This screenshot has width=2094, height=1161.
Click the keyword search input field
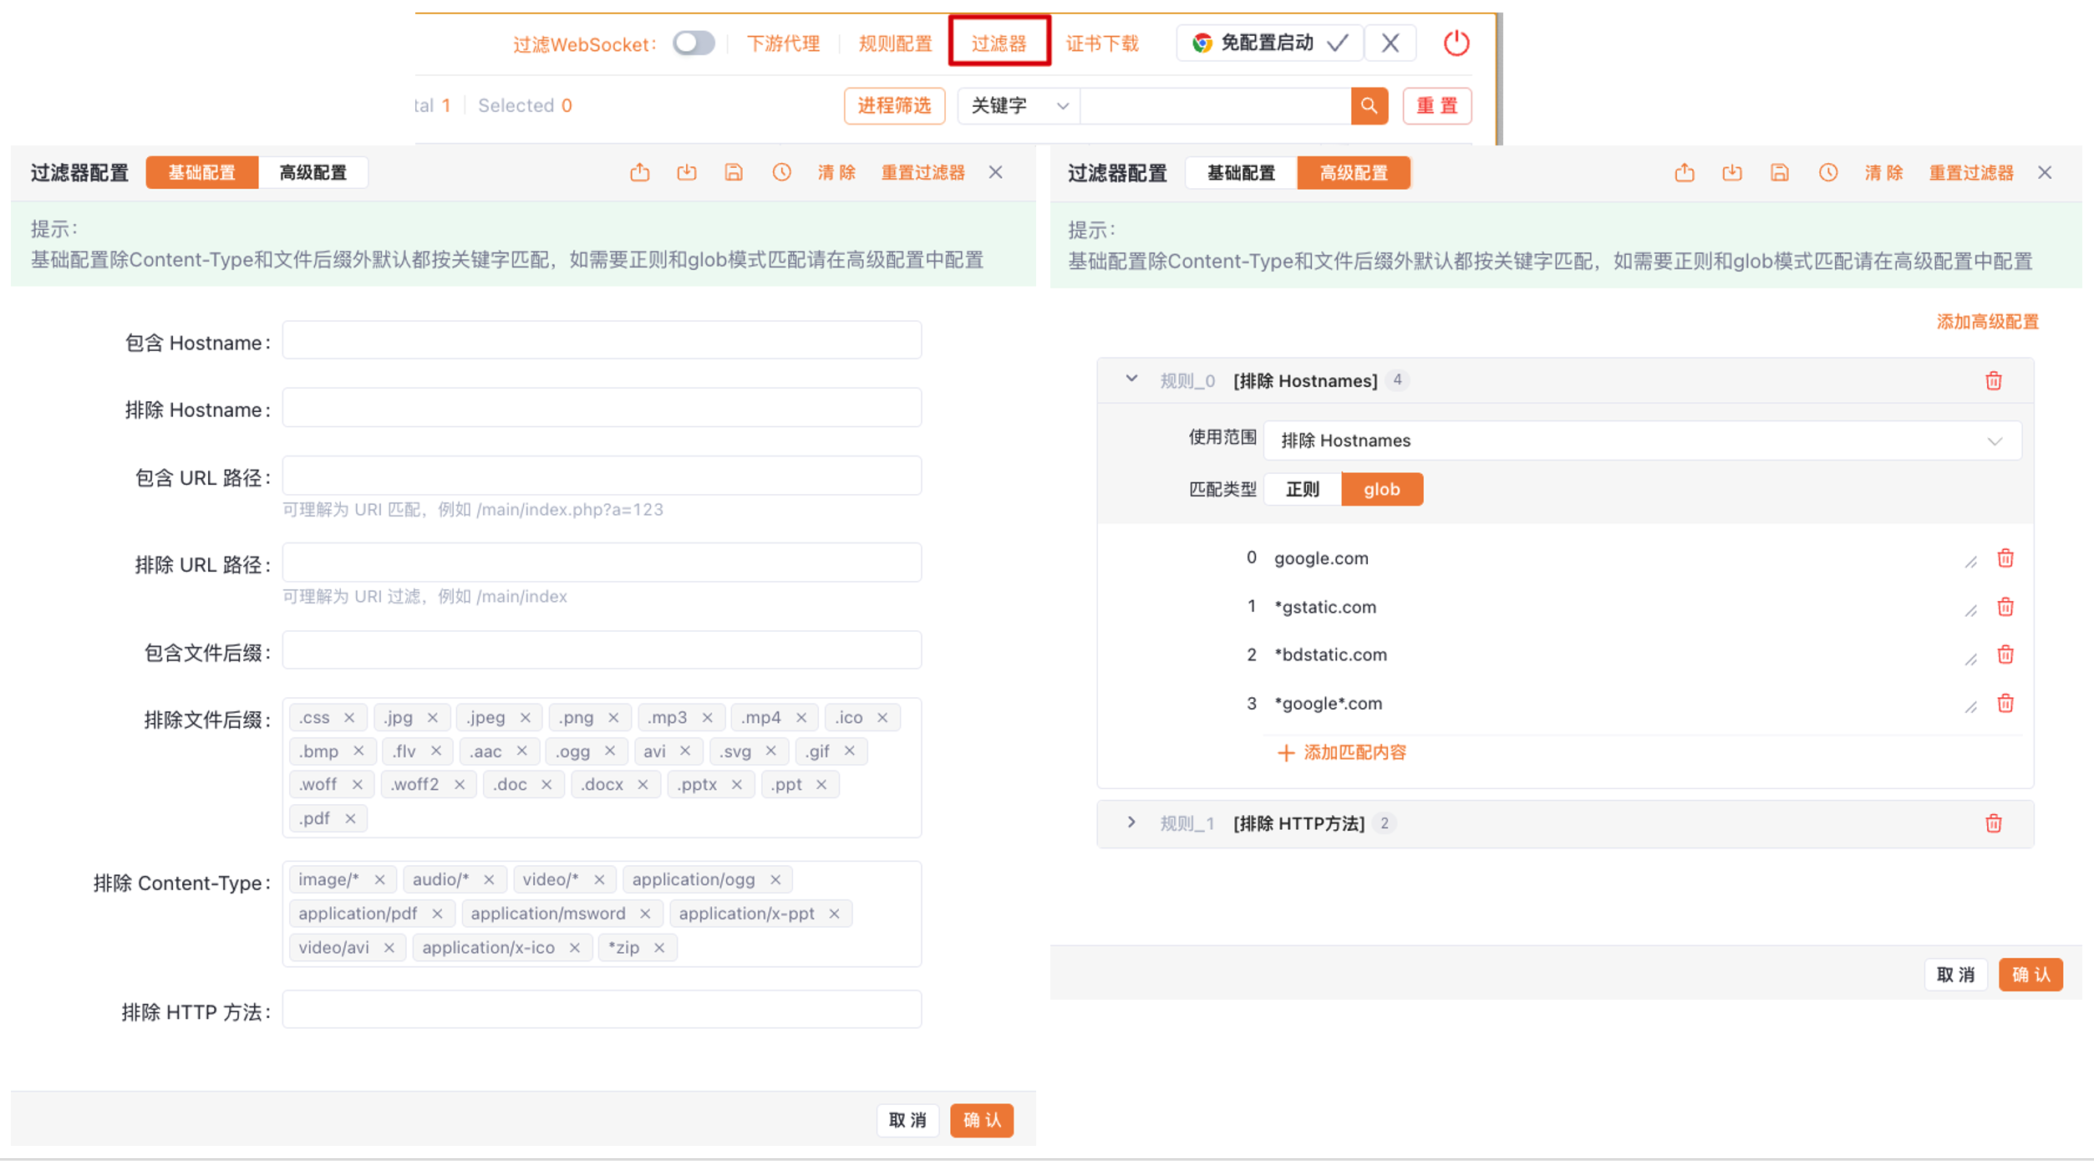tap(1215, 105)
